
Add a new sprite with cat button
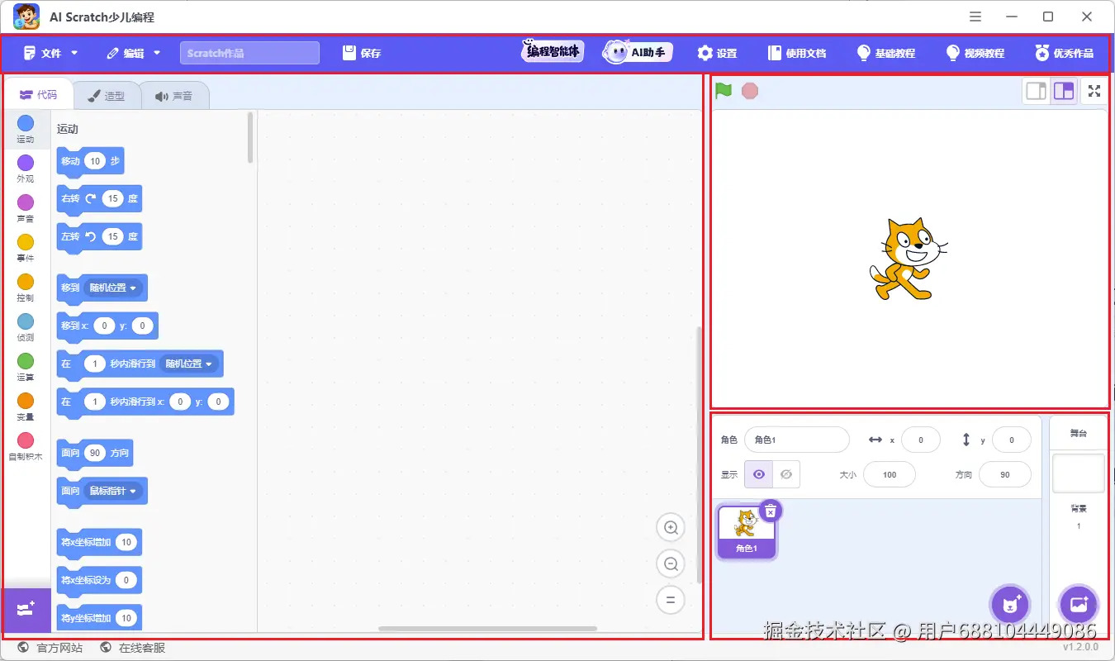point(1009,604)
